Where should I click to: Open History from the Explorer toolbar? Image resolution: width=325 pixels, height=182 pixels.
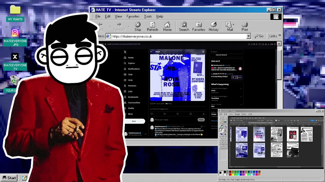pos(214,27)
